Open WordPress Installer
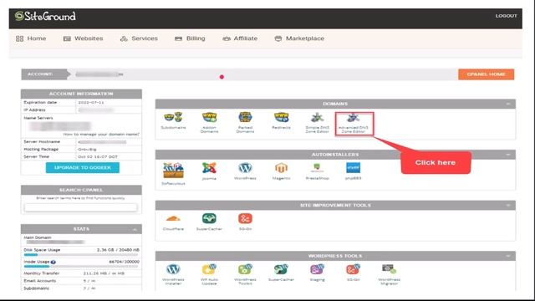 point(173,274)
